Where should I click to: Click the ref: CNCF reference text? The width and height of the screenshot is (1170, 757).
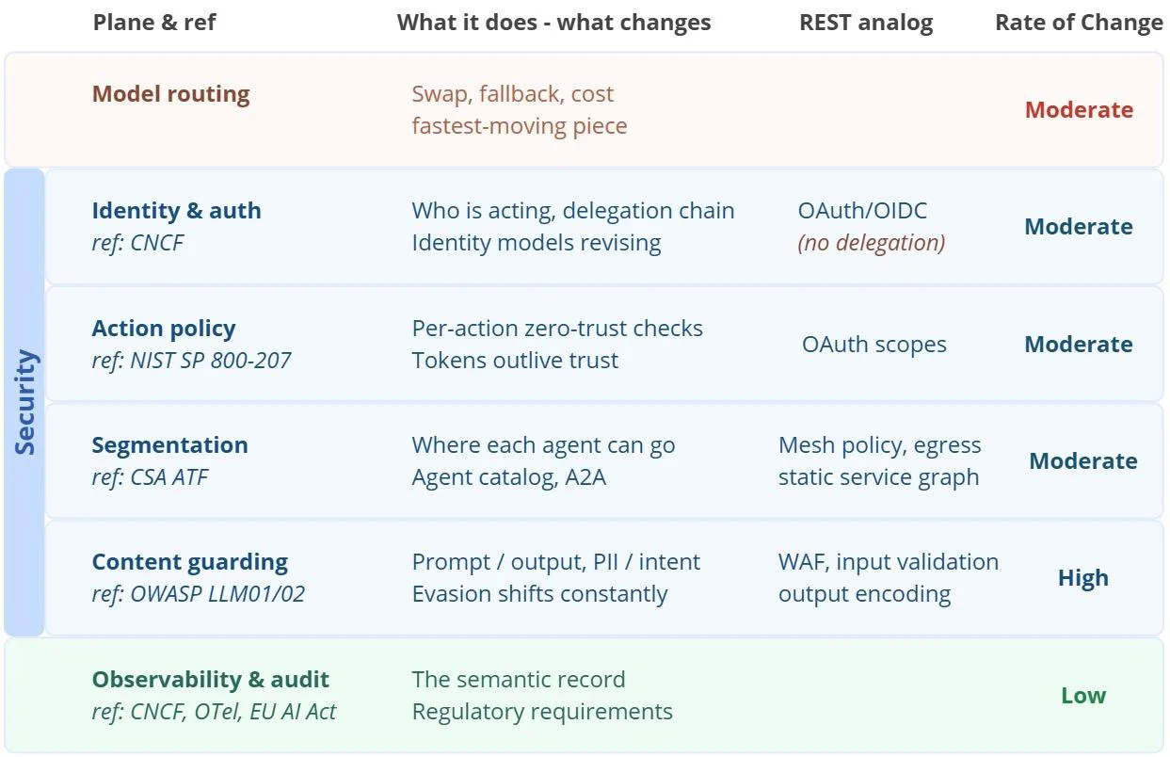click(137, 243)
